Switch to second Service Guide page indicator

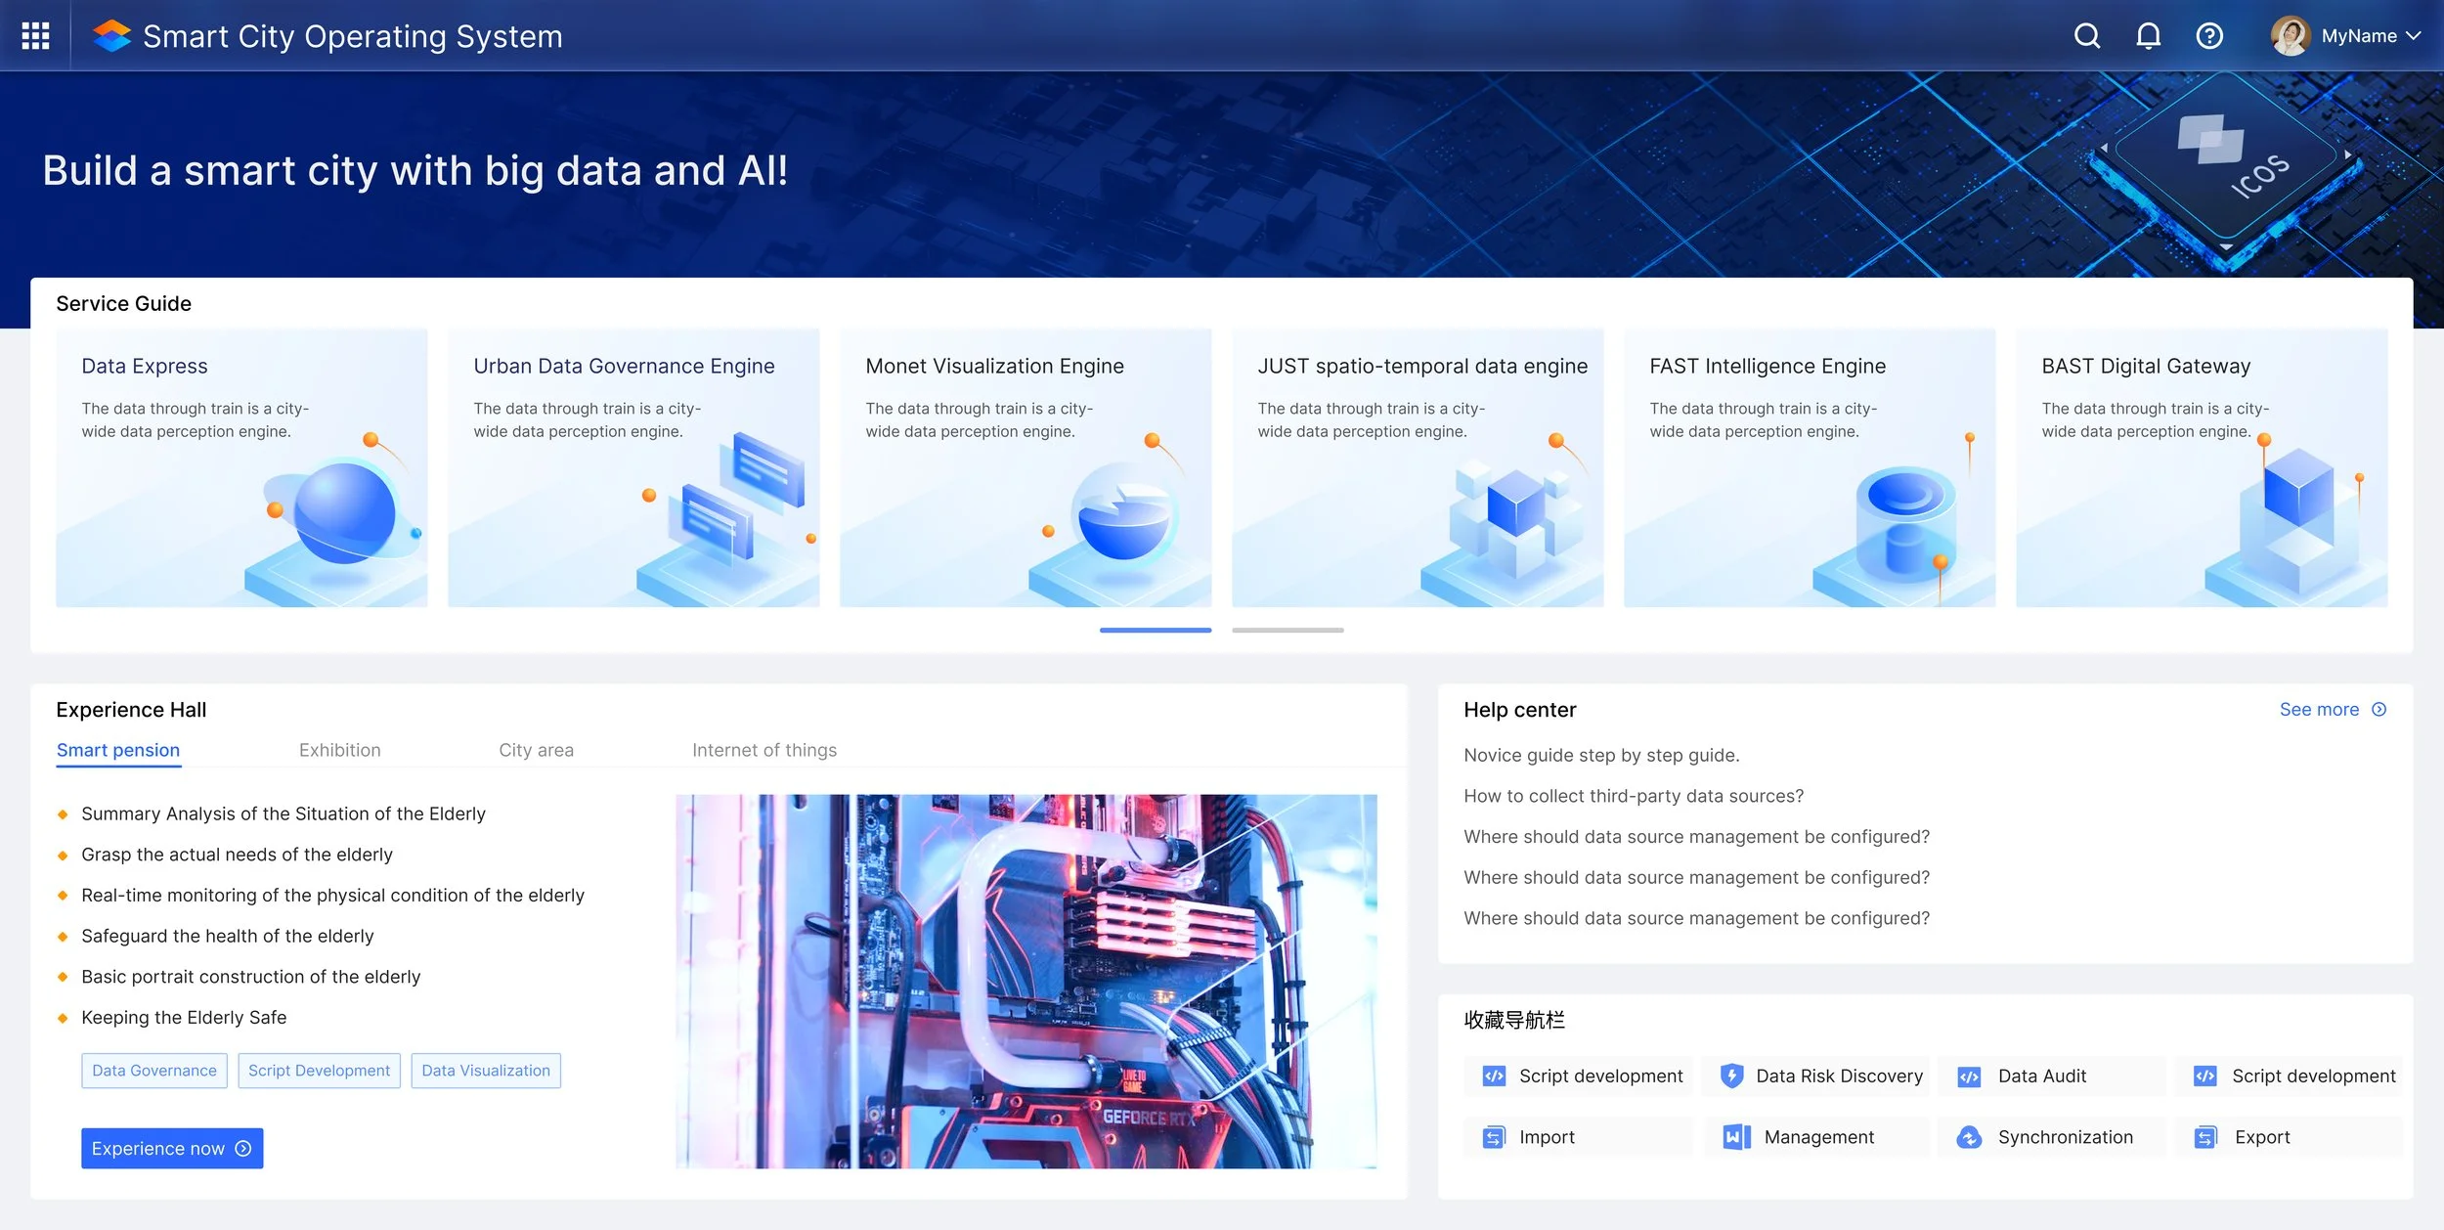point(1287,631)
